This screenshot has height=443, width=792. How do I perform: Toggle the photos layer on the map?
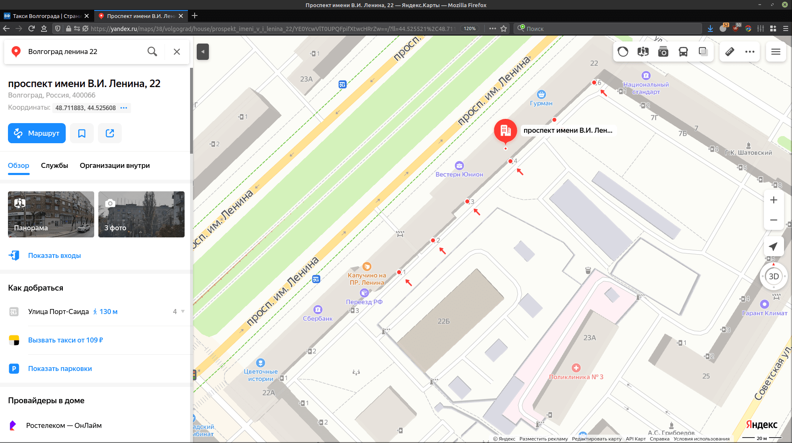click(663, 52)
